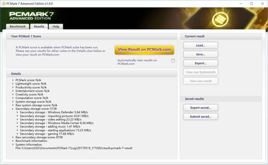Expand the PCMark score row arrow

[x=13, y=80]
